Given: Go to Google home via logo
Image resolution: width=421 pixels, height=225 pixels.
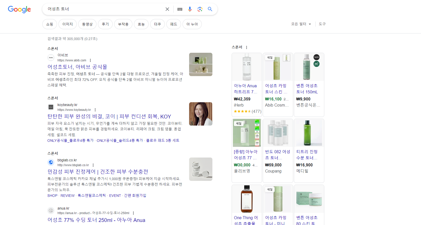Looking at the screenshot, I should 19,9.
